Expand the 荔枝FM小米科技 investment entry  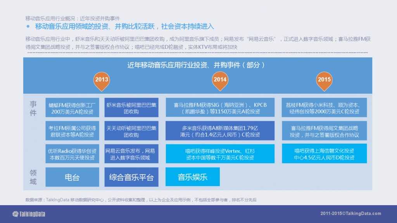click(324, 108)
